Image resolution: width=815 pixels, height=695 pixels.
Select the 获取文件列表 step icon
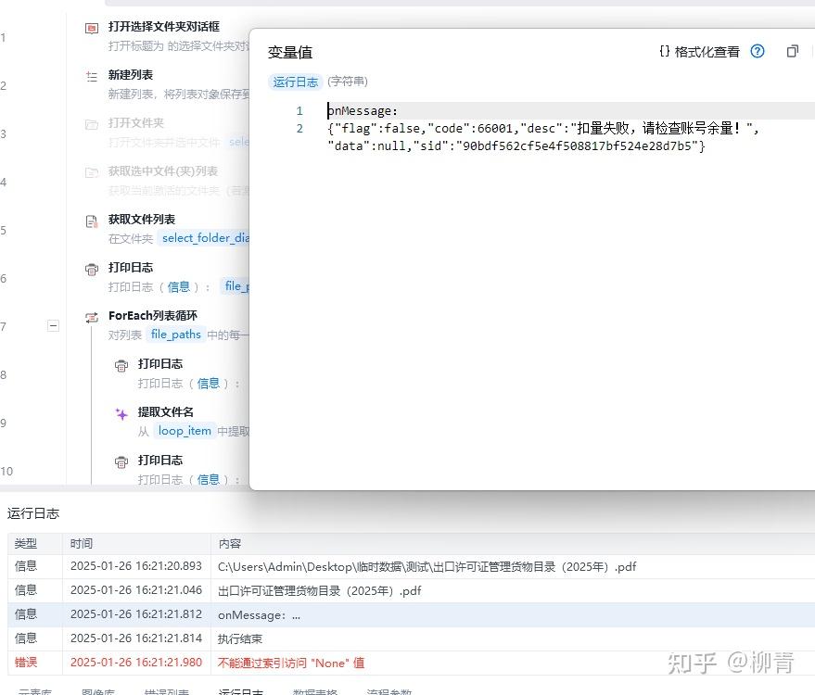[x=90, y=219]
